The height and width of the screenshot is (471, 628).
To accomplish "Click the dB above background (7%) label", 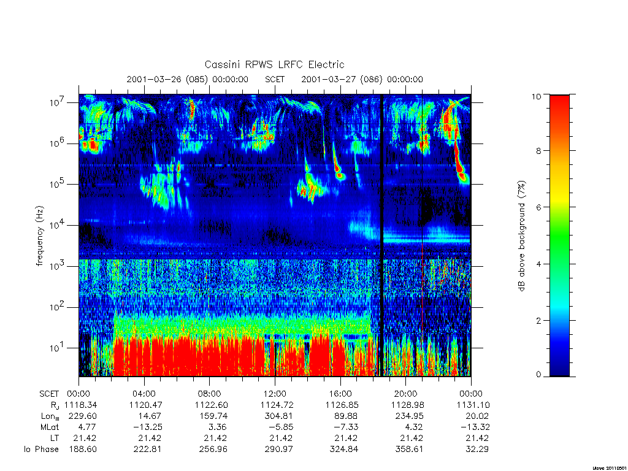I will tap(521, 235).
